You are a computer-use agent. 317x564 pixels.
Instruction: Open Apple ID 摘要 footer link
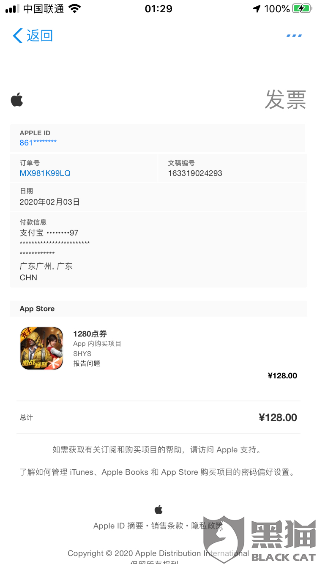click(x=118, y=526)
